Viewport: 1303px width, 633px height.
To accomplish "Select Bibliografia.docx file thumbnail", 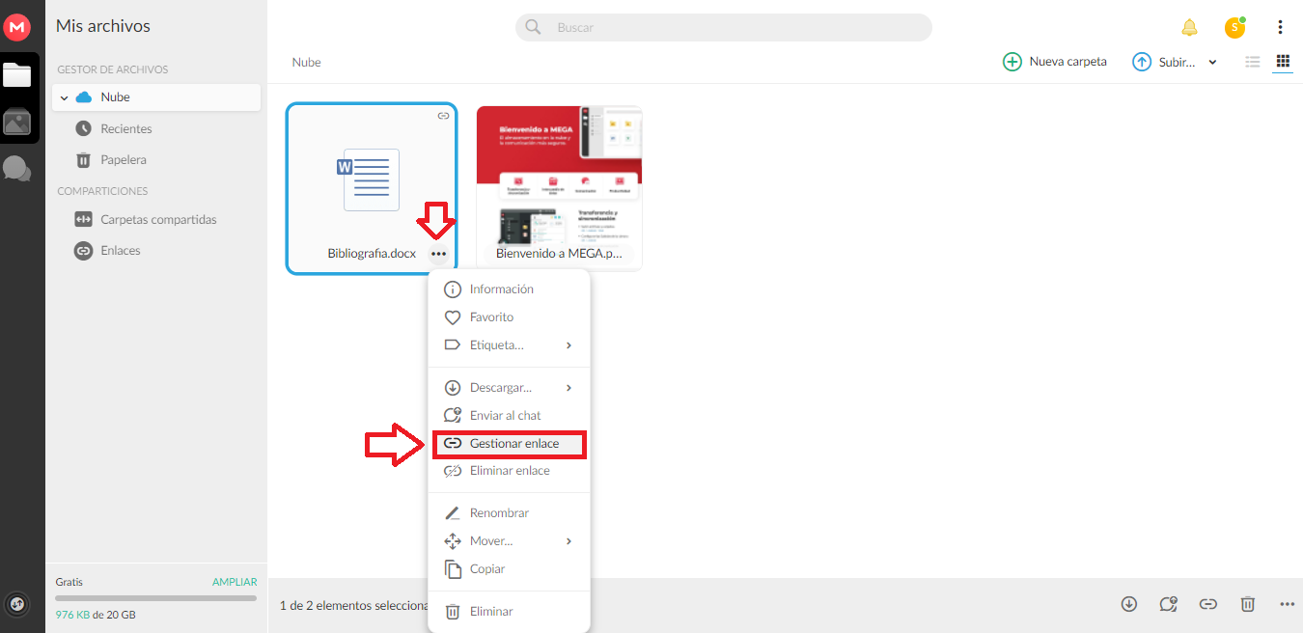I will tap(372, 189).
